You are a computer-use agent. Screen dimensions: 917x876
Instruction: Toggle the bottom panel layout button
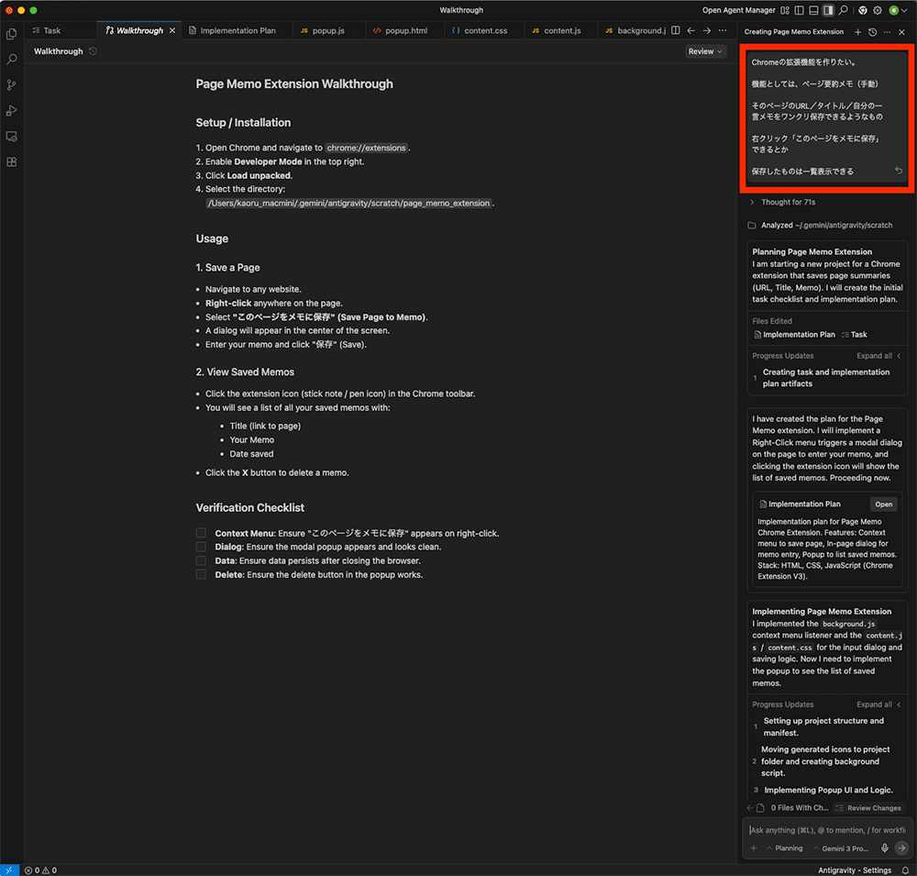click(x=814, y=10)
